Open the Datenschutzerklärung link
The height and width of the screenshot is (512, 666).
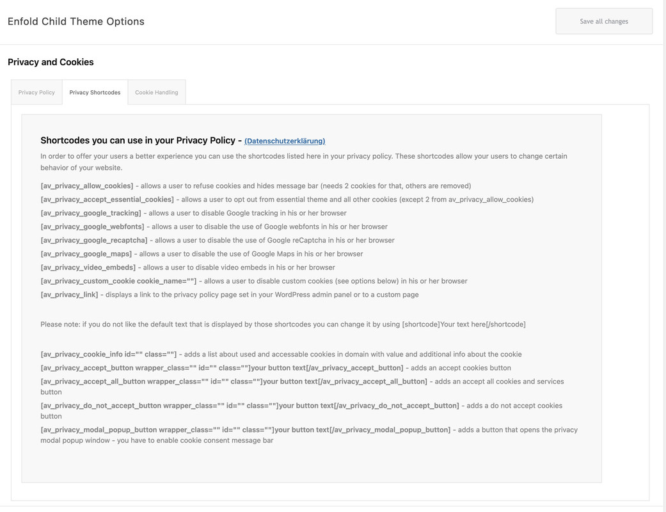pyautogui.click(x=285, y=141)
